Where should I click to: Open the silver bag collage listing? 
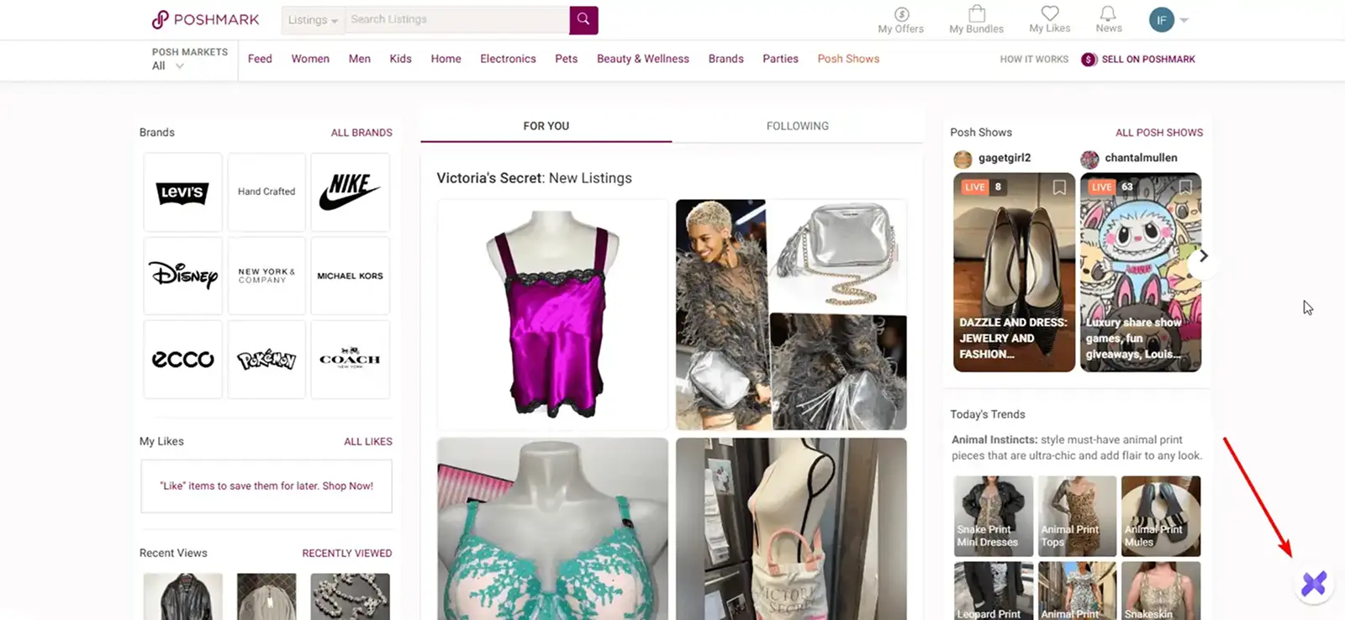click(791, 314)
